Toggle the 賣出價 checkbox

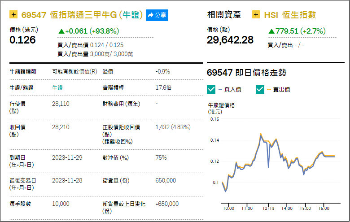(x=260, y=89)
